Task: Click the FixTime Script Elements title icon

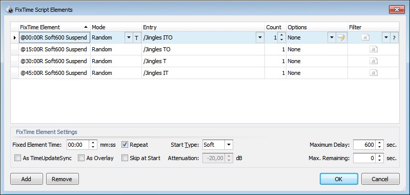Action: click(9, 10)
